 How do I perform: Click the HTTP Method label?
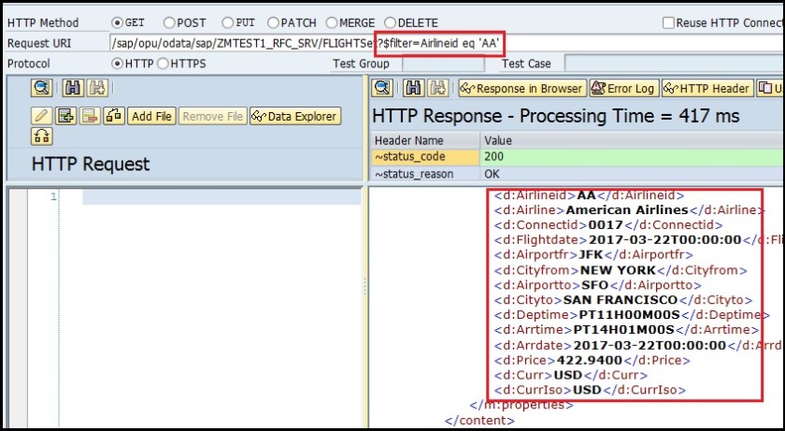(43, 23)
